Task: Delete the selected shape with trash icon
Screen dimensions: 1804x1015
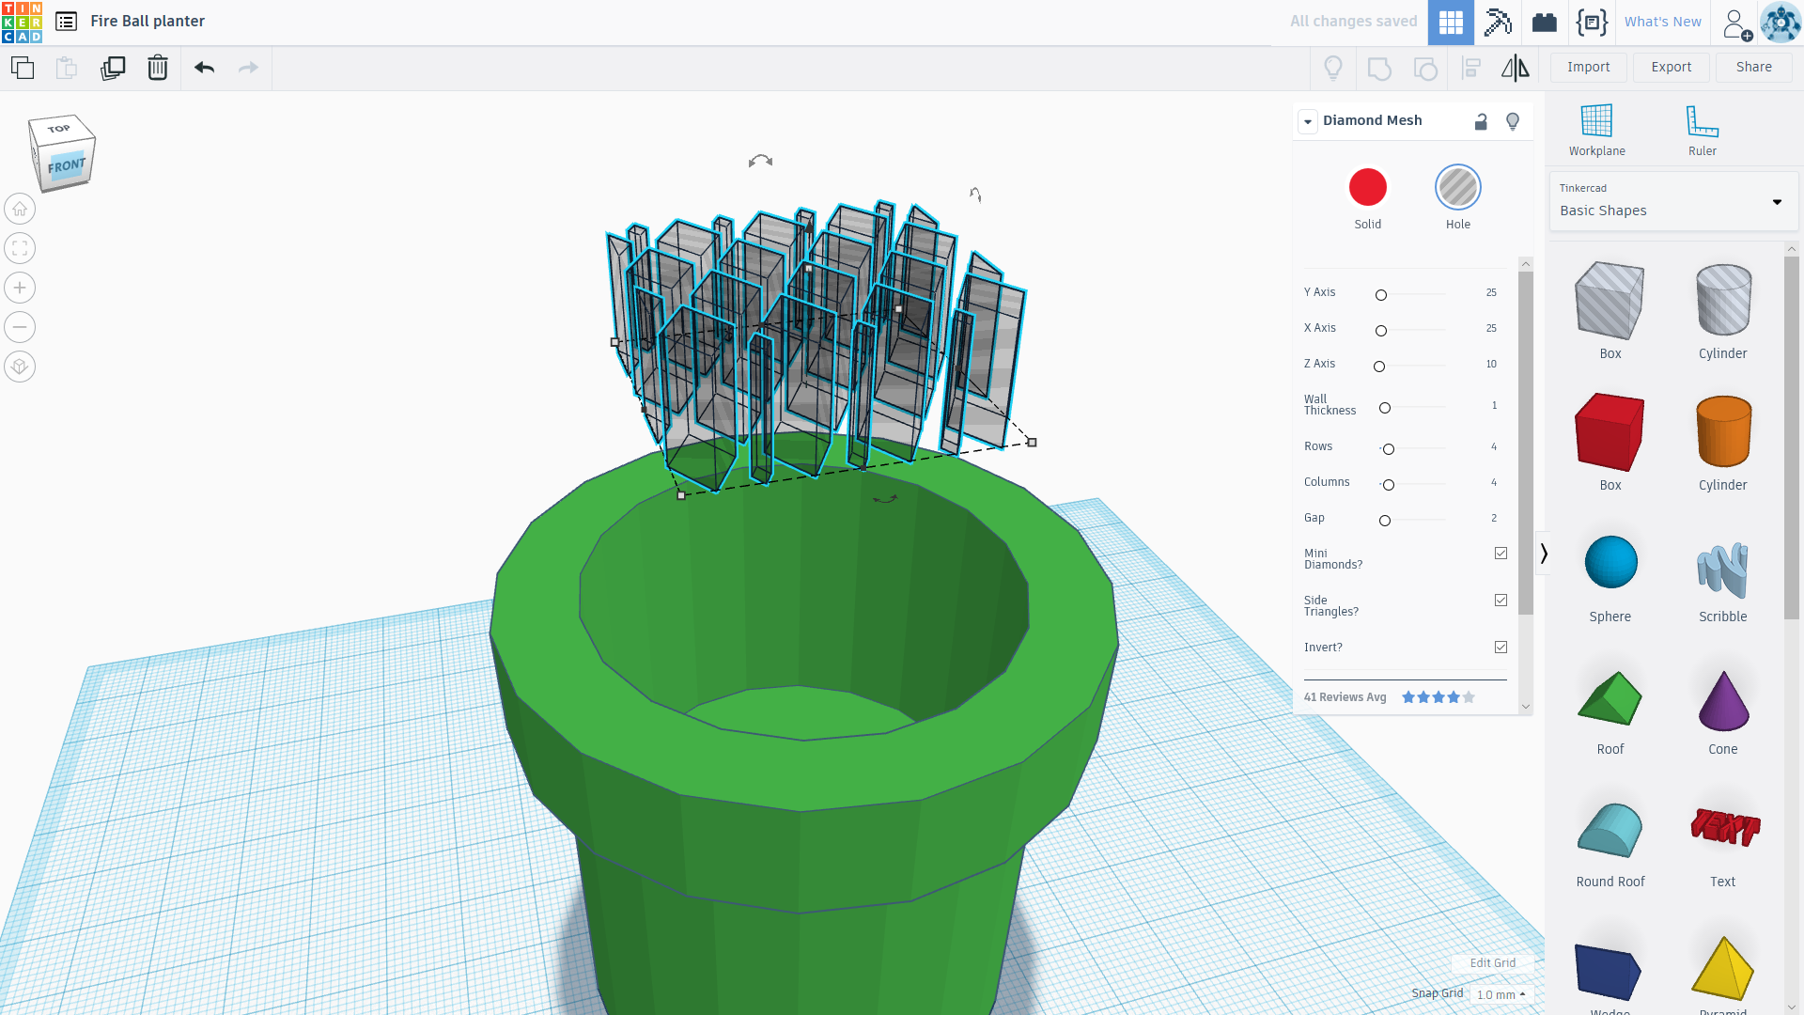Action: click(x=158, y=68)
